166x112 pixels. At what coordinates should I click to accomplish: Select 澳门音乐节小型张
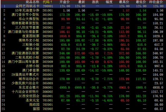25,15
